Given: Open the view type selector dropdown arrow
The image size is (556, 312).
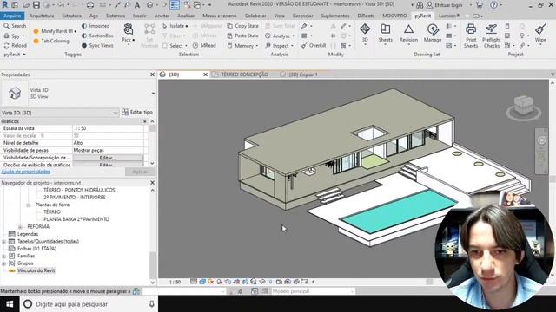Looking at the screenshot, I should click(x=153, y=94).
